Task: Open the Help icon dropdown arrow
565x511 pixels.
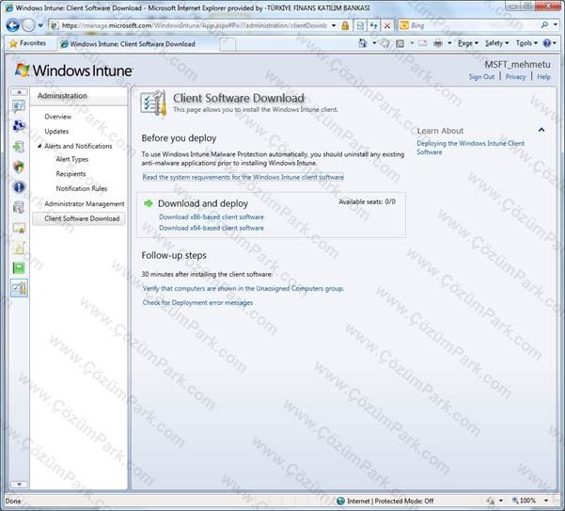Action: (555, 43)
